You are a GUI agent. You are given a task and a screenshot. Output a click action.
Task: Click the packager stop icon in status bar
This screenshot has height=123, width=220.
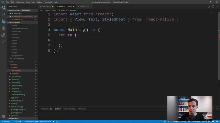[54, 122]
